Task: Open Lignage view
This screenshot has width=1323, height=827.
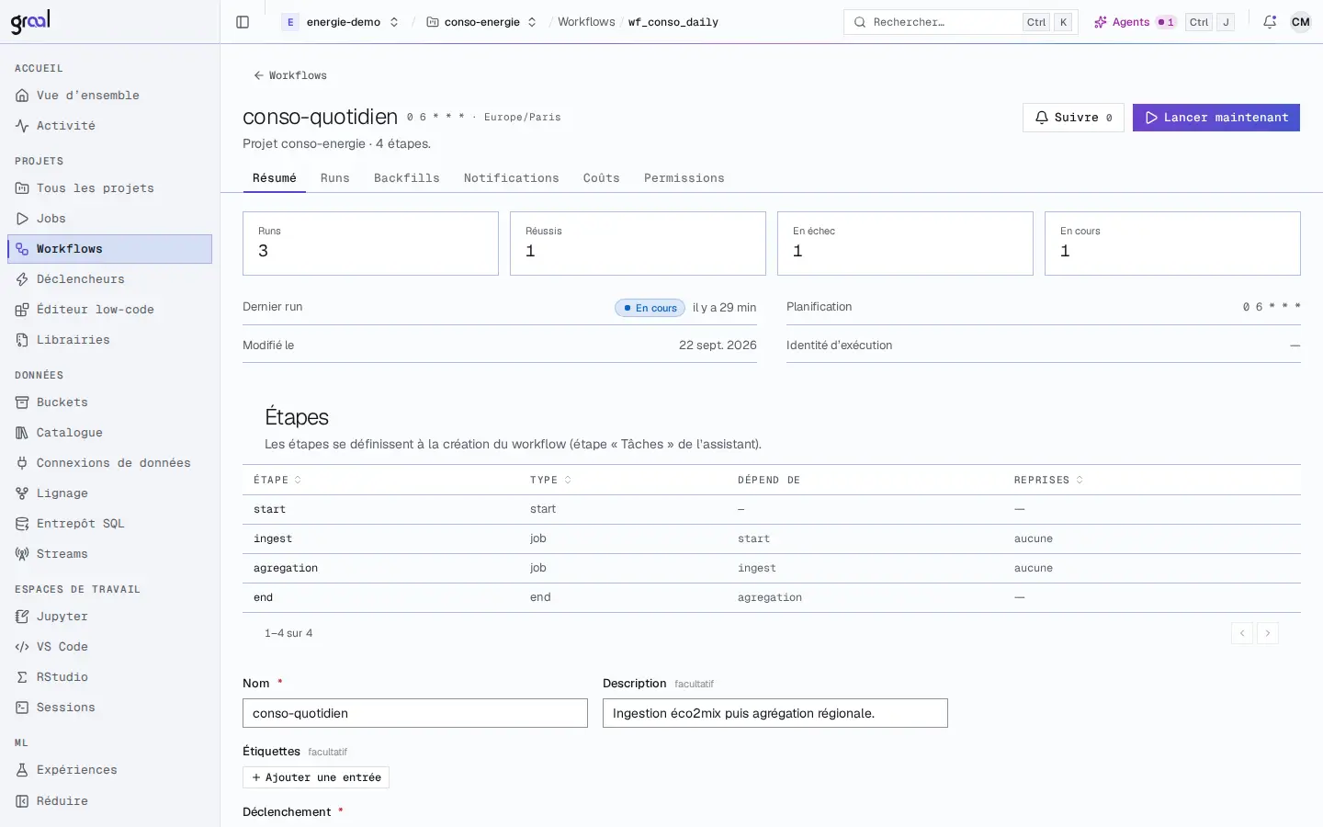Action: click(109, 493)
